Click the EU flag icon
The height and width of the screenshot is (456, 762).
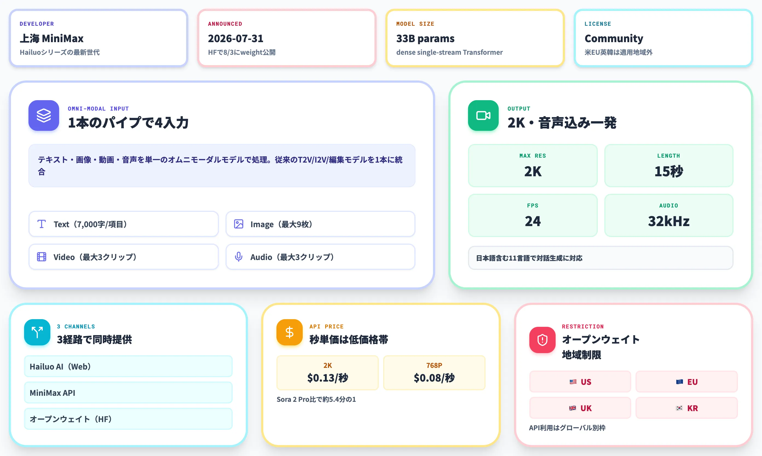tap(679, 382)
